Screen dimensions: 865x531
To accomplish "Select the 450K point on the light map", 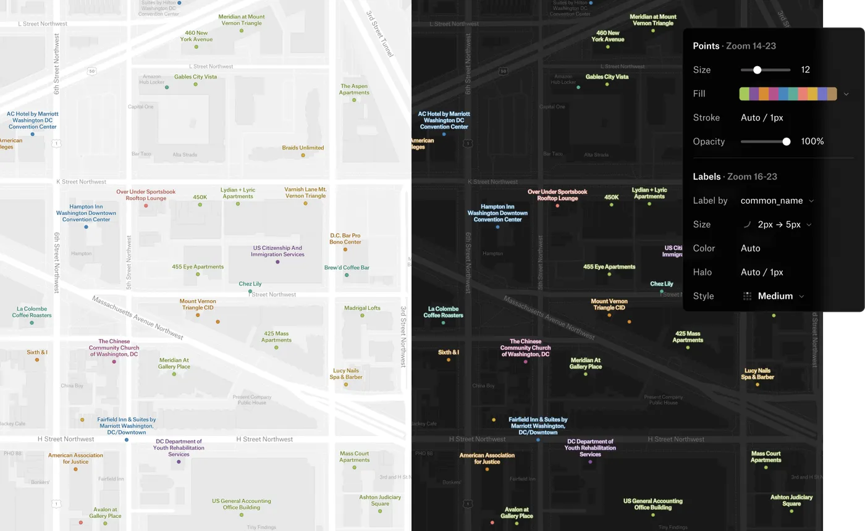I will 200,204.
